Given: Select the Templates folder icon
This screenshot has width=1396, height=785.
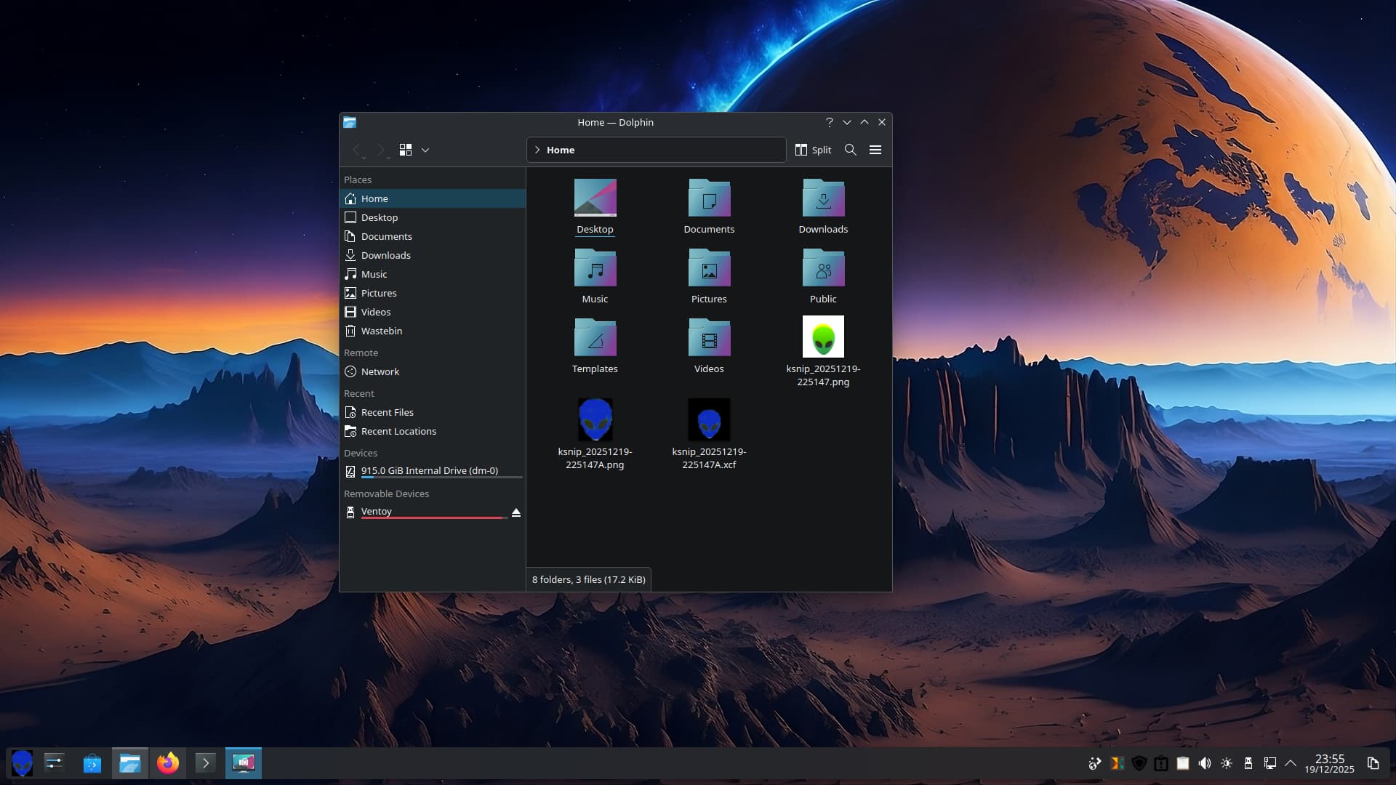Looking at the screenshot, I should click(x=595, y=338).
